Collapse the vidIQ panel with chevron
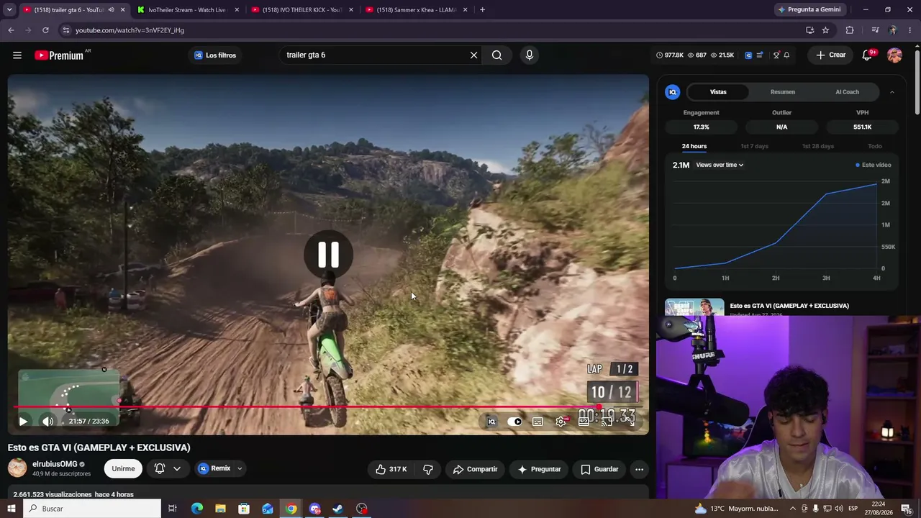921x518 pixels. 892,92
